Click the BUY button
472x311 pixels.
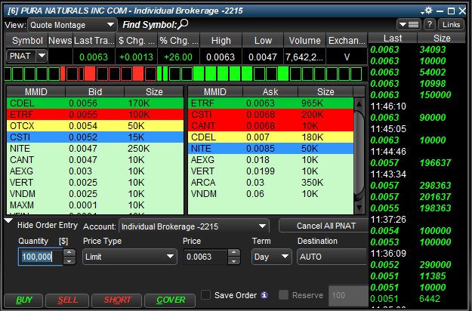click(x=23, y=300)
